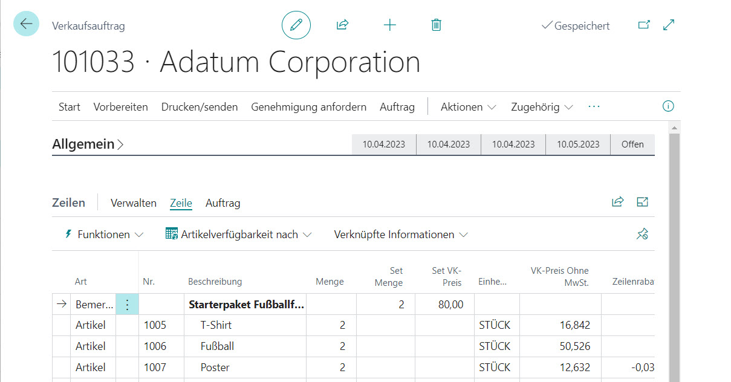
Task: Select the Starterpaket Fußballf... description cell
Action: (246, 305)
